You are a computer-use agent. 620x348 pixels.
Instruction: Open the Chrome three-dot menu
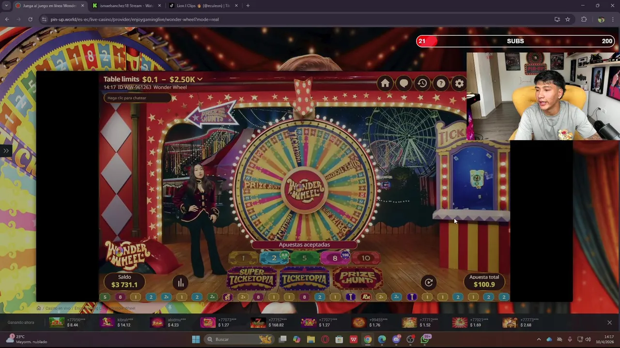[x=613, y=19]
